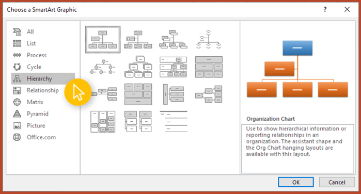The image size is (361, 194).
Task: Select the Half Circle Organization Chart layout
Action: pos(209,40)
